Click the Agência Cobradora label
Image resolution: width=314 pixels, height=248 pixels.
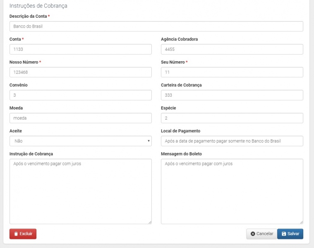(x=179, y=39)
